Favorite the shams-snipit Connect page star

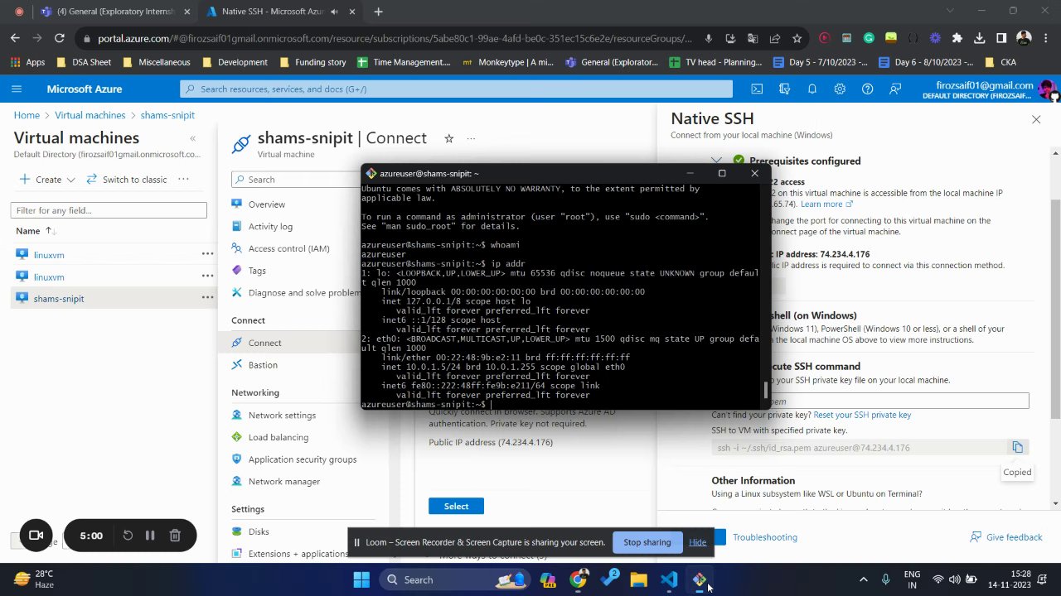point(448,138)
